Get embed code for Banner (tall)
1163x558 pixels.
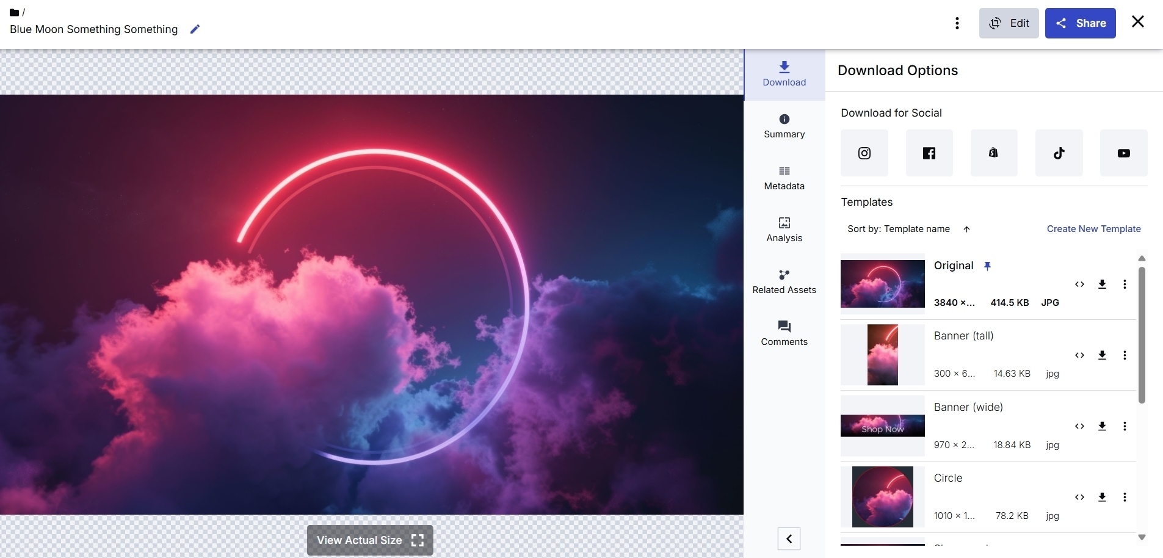1079,355
